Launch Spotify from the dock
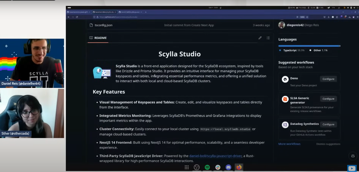This screenshot has width=359, height=172. [x=207, y=167]
